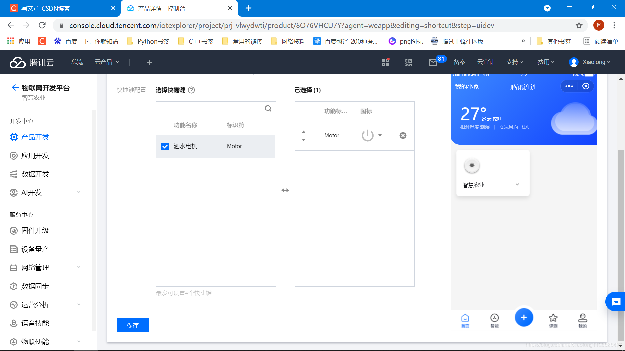The height and width of the screenshot is (351, 625).
Task: Open the Motor icon dropdown
Action: 380,135
